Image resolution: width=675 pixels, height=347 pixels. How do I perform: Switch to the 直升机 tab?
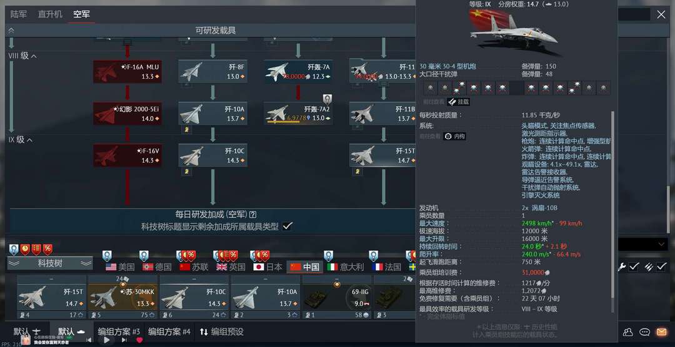pyautogui.click(x=50, y=14)
